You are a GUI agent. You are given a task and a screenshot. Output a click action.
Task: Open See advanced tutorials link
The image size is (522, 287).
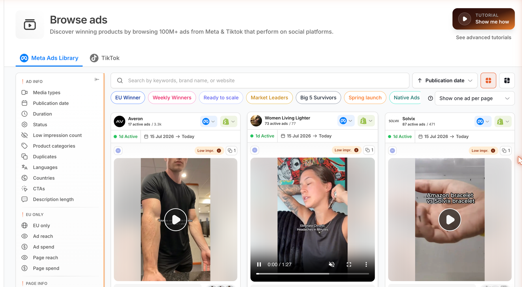(x=484, y=37)
